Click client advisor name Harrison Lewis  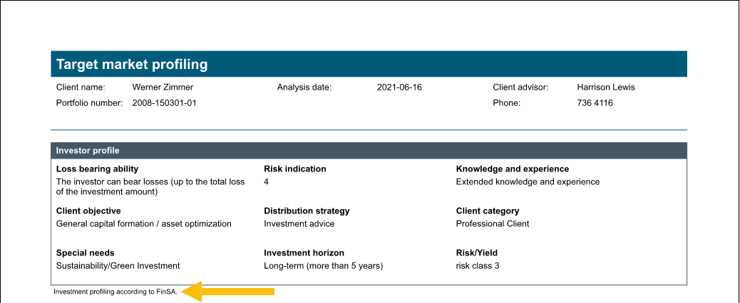[x=605, y=87]
